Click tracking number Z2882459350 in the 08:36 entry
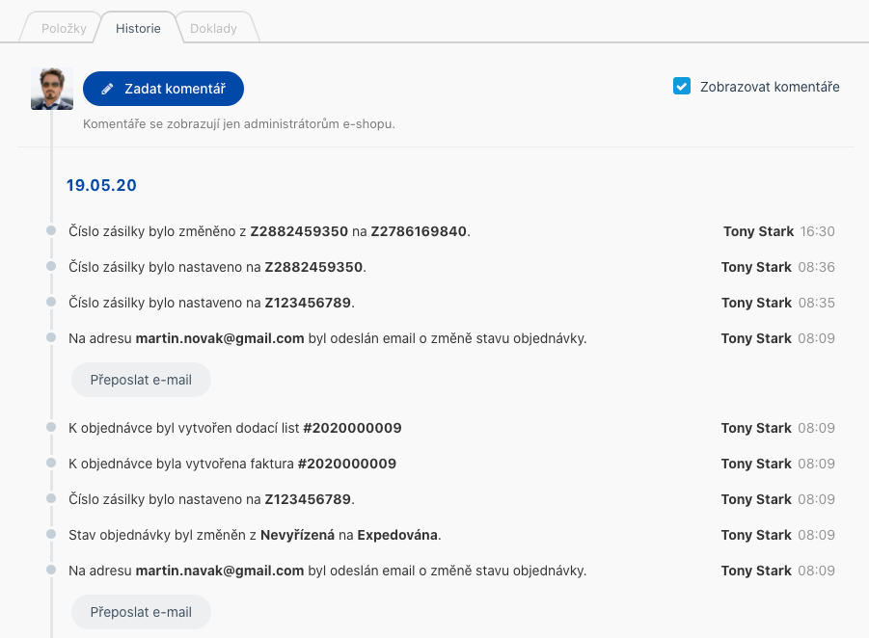Image resolution: width=869 pixels, height=638 pixels. tap(313, 267)
